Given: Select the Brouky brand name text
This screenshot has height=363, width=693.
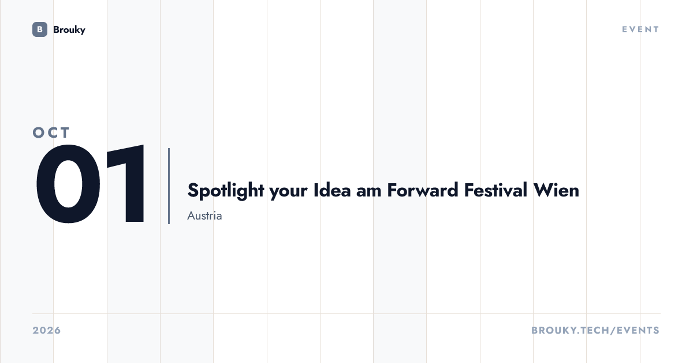Looking at the screenshot, I should pyautogui.click(x=69, y=29).
